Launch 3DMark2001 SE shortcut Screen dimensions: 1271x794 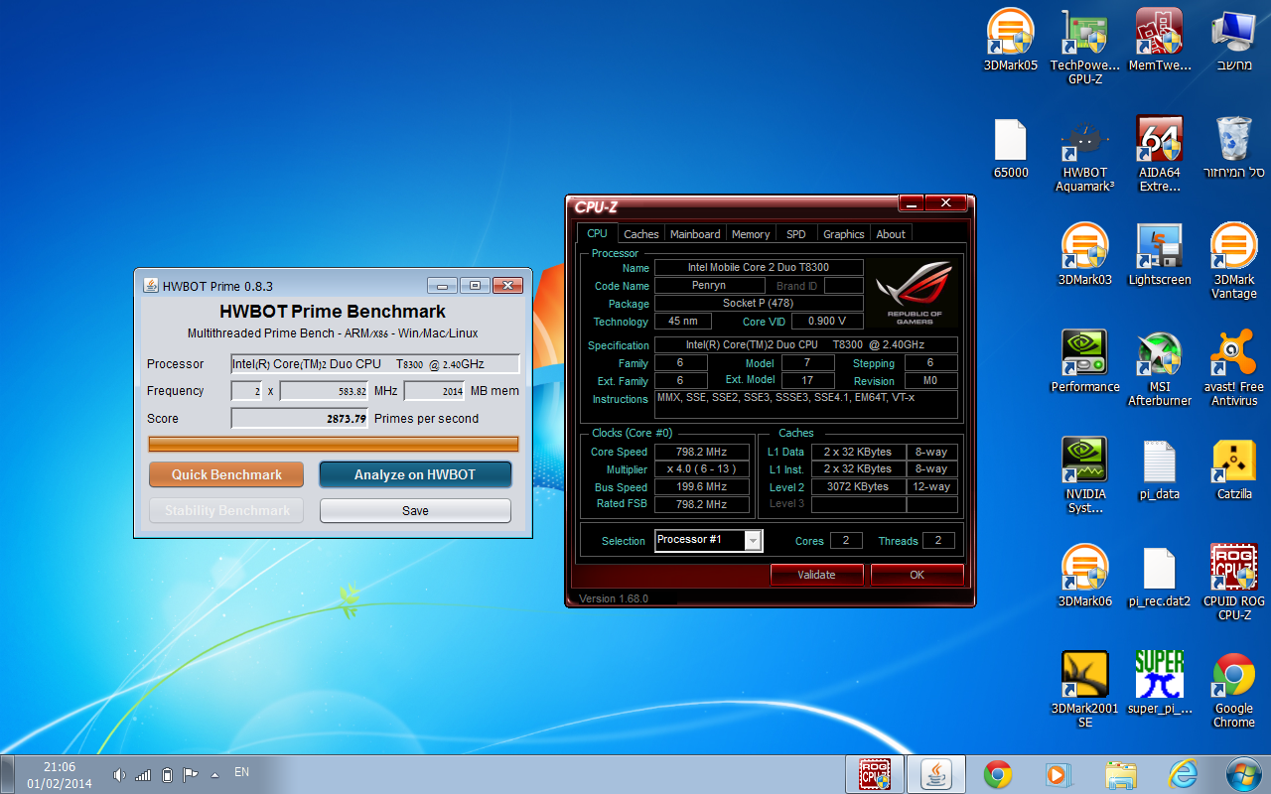click(x=1084, y=690)
